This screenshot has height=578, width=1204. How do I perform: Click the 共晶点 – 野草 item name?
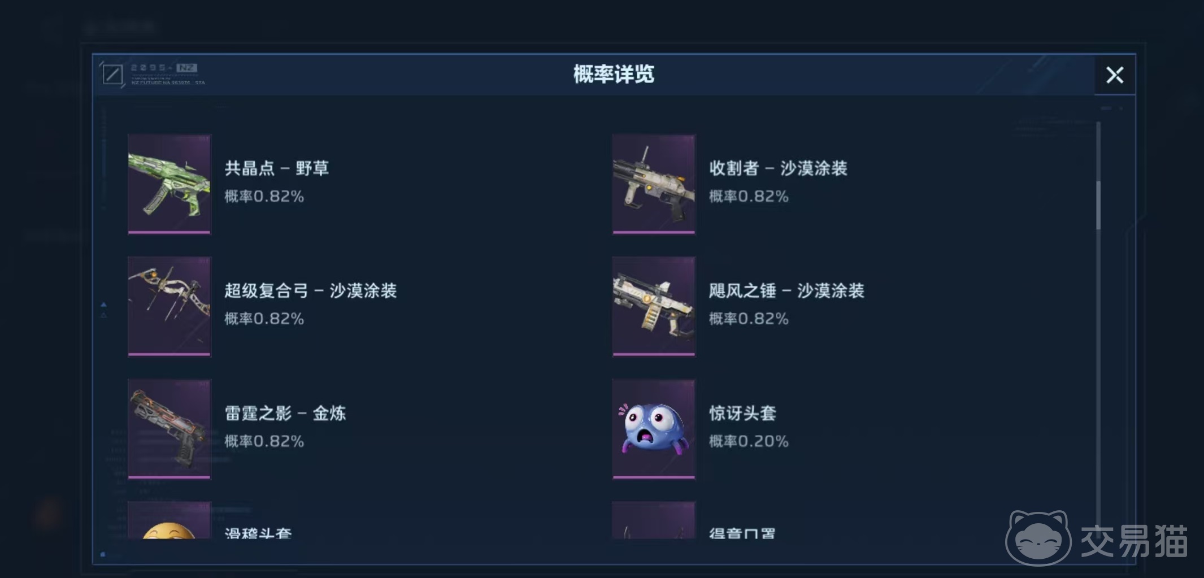pos(277,168)
